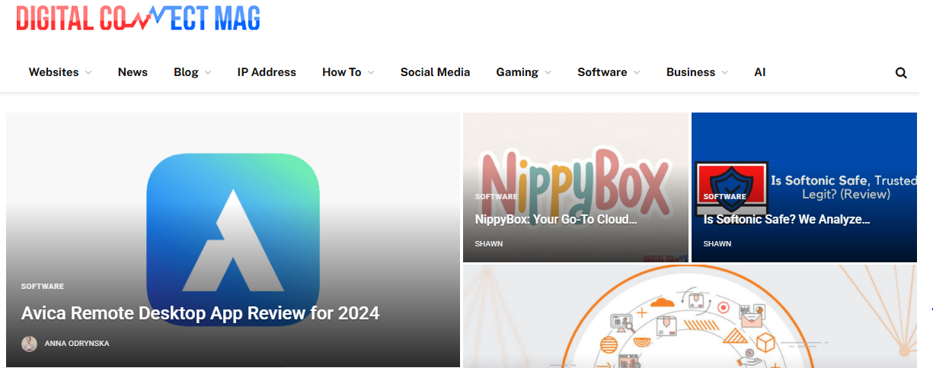
Task: Open the Software dropdown arrow
Action: (637, 73)
